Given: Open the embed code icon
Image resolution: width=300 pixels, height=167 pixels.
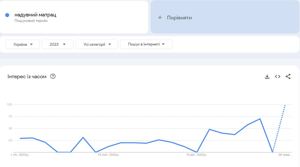Looking at the screenshot, I should 277,77.
